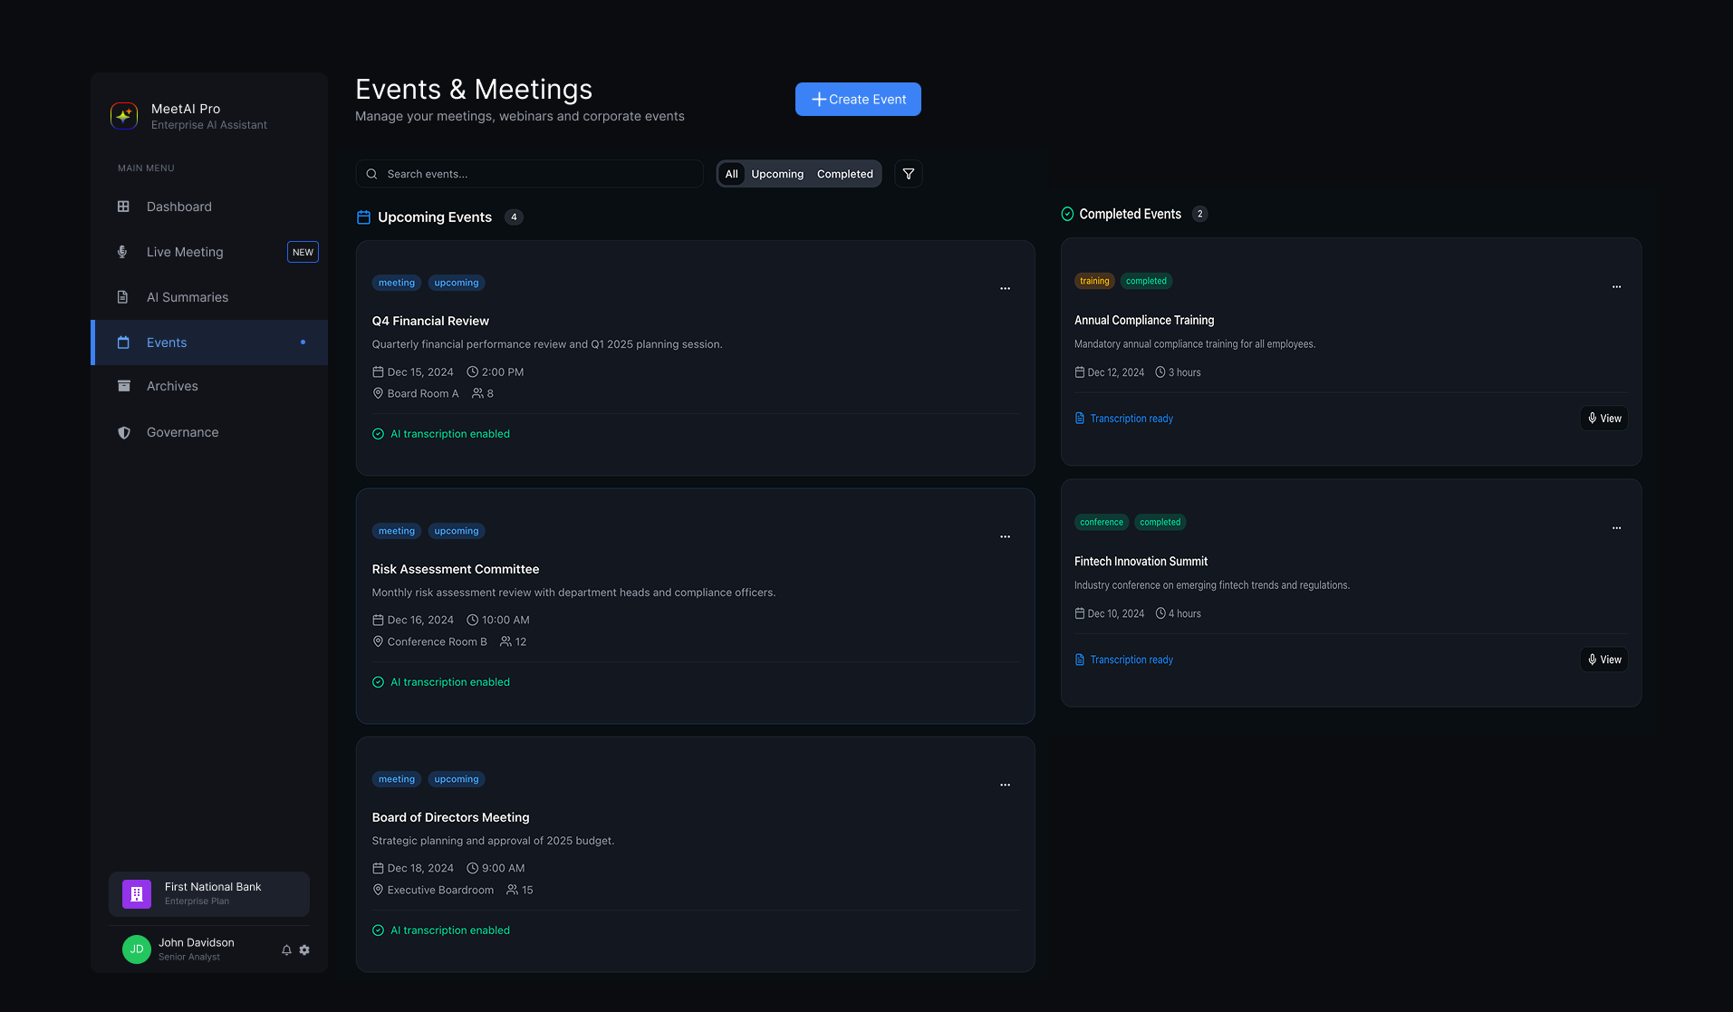This screenshot has width=1733, height=1012.
Task: Expand options for the Fintech Innovation Summit card
Action: pos(1616,528)
